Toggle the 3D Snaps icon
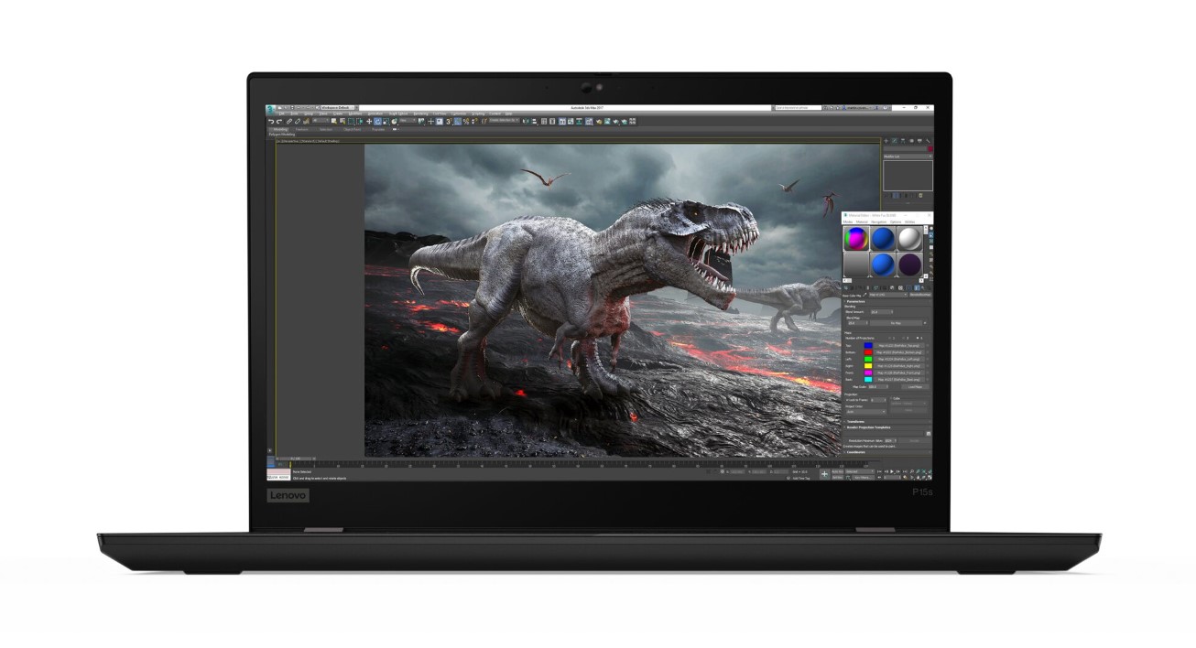This screenshot has height=648, width=1196. (x=449, y=121)
